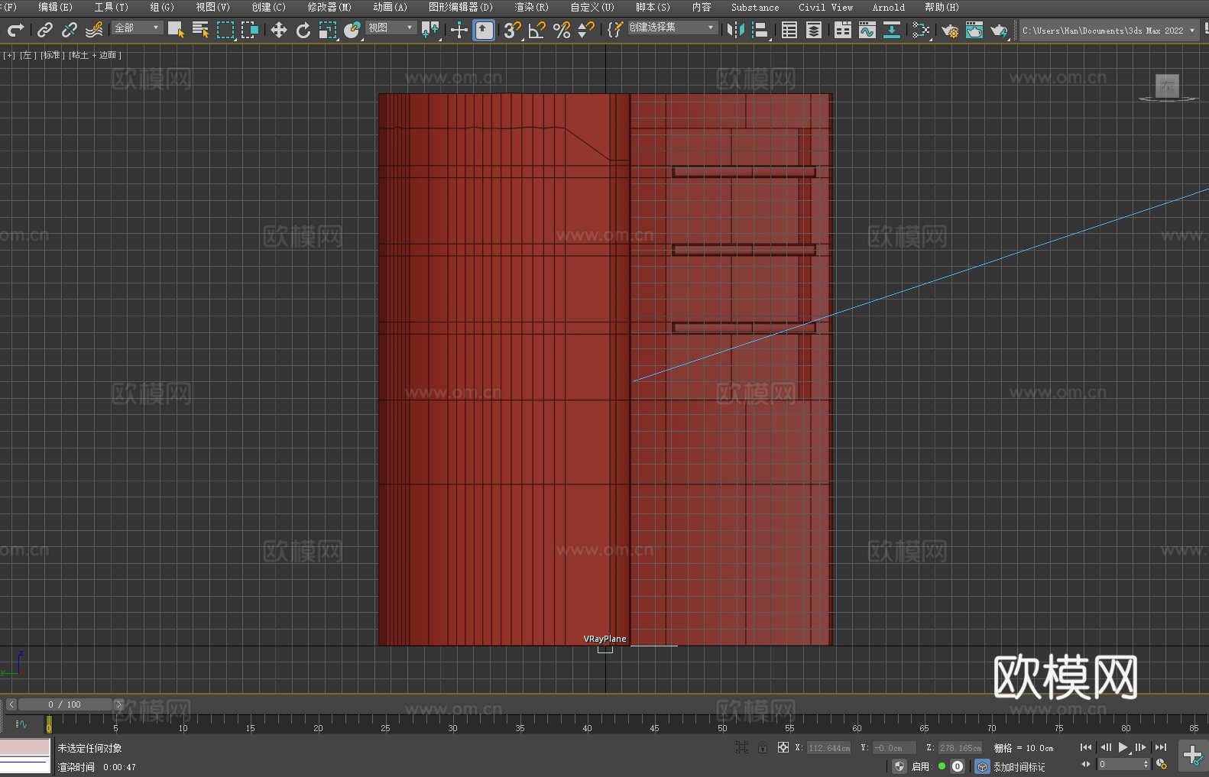Activate Select and Move tool
Viewport: 1209px width, 777px height.
279,30
